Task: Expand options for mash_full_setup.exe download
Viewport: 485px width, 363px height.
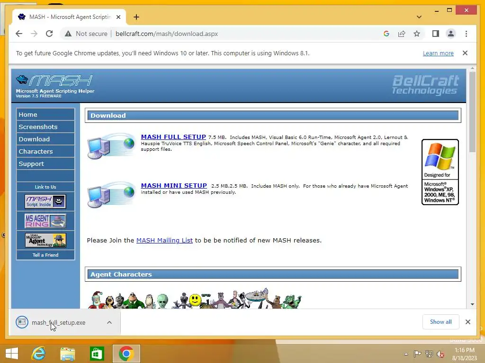Action: [x=109, y=322]
